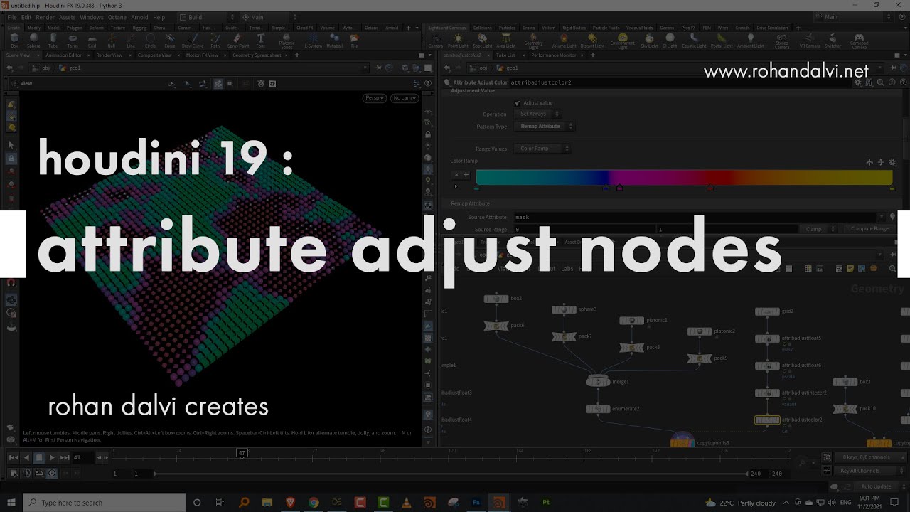Screen dimensions: 910x512
Task: Create a Portal Light from shelf
Action: tap(722, 41)
